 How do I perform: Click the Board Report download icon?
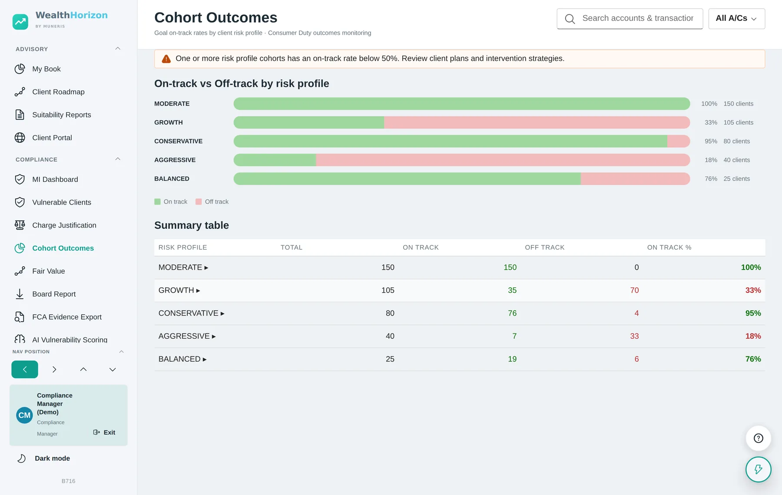pyautogui.click(x=20, y=294)
